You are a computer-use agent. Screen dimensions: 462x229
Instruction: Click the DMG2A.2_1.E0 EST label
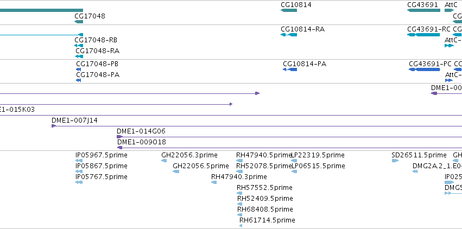coord(437,166)
